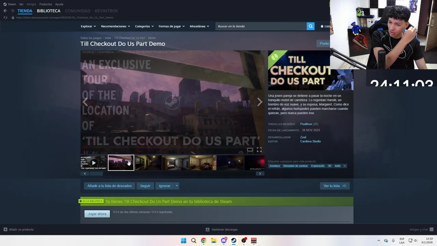The width and height of the screenshot is (437, 246).
Task: Open the Steam menu
Action: pyautogui.click(x=10, y=4)
